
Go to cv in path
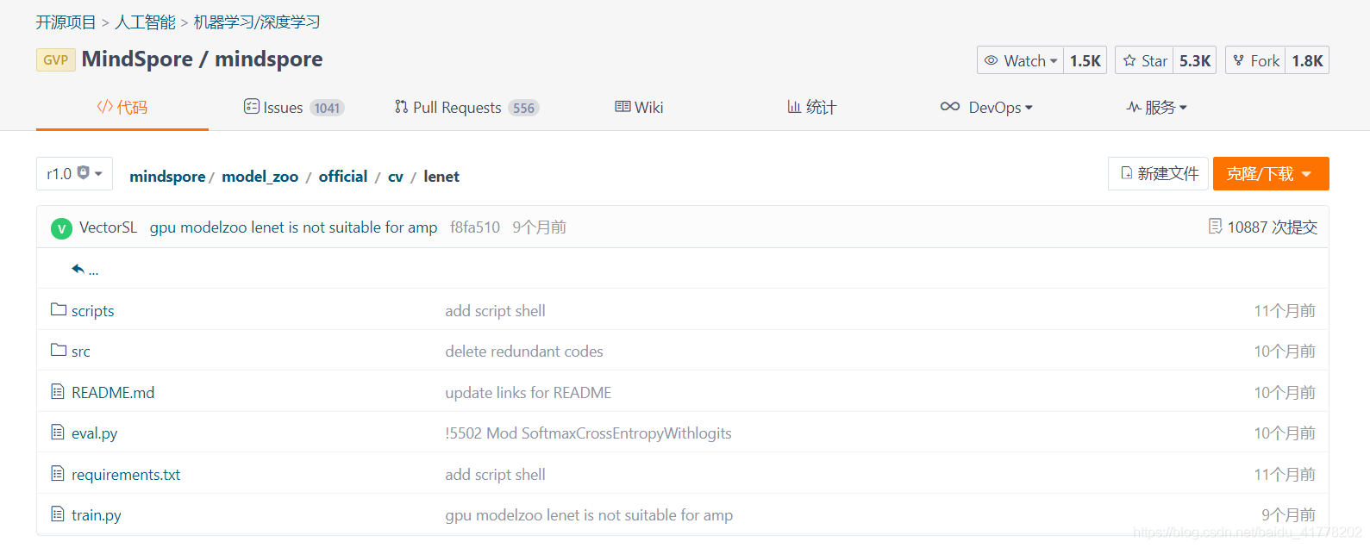pyautogui.click(x=396, y=176)
